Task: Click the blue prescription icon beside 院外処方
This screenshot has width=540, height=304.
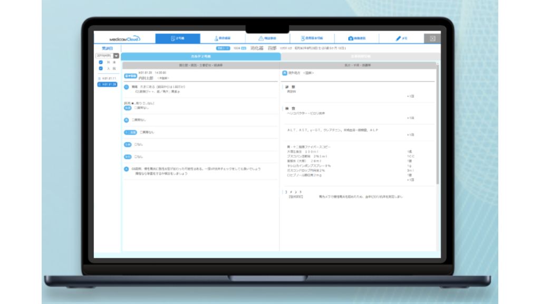Action: 285,73
